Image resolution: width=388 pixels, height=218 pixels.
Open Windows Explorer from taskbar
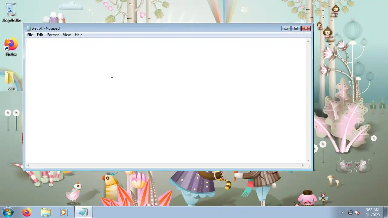(x=46, y=212)
